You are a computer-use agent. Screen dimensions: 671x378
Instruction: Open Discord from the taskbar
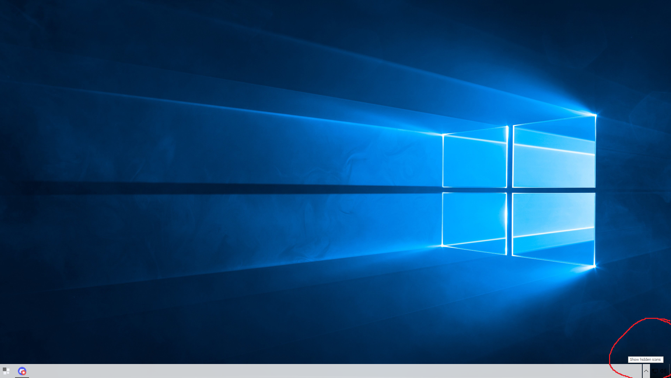tap(22, 371)
